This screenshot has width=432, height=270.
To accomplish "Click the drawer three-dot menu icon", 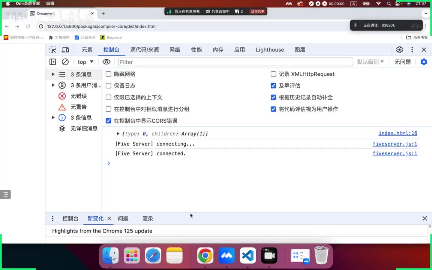I will click(52, 219).
